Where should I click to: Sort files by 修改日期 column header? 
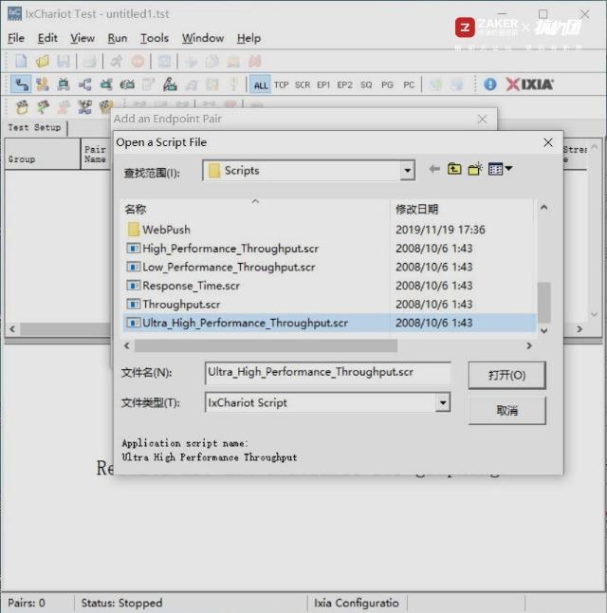coord(463,209)
